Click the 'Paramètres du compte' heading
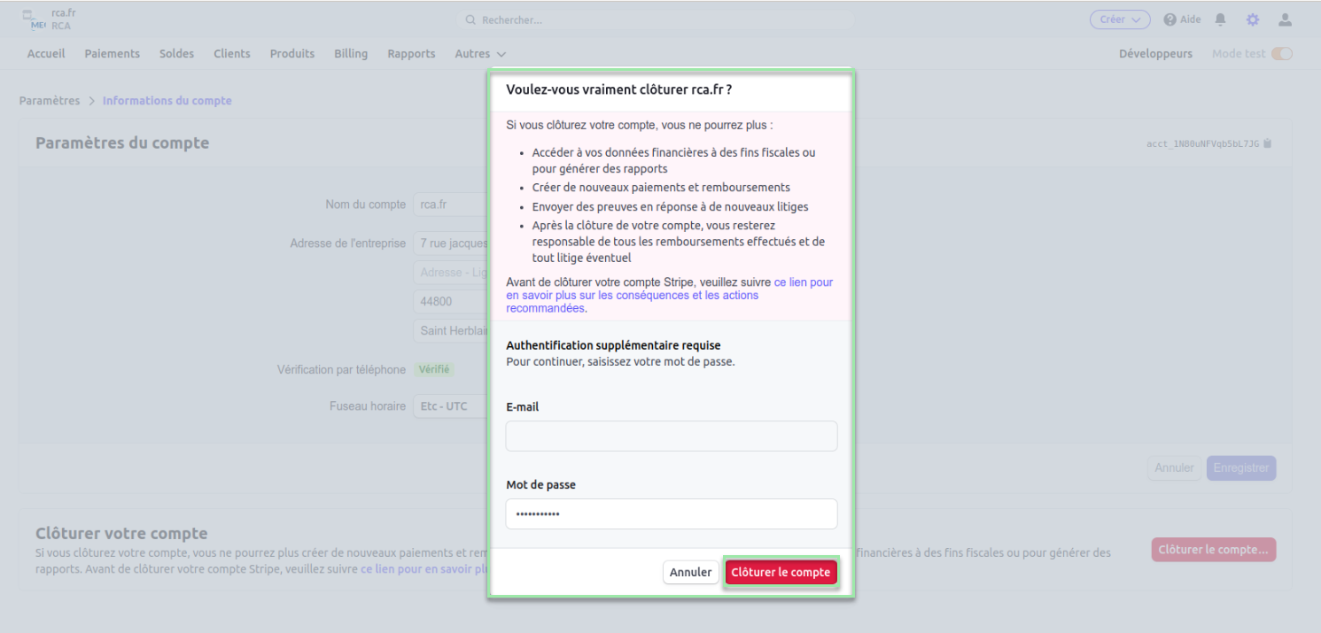 [x=122, y=143]
